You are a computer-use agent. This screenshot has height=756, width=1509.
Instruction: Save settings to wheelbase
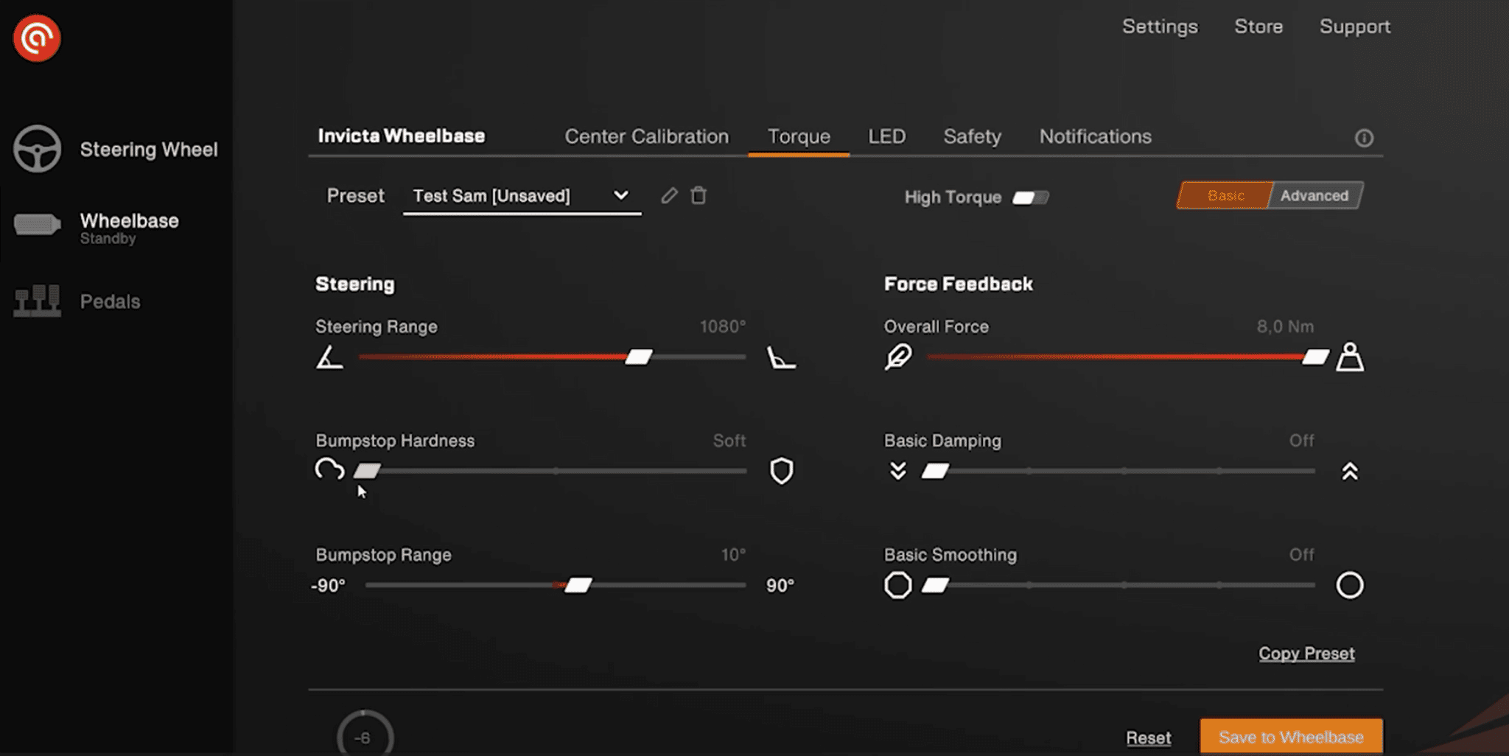pos(1290,736)
